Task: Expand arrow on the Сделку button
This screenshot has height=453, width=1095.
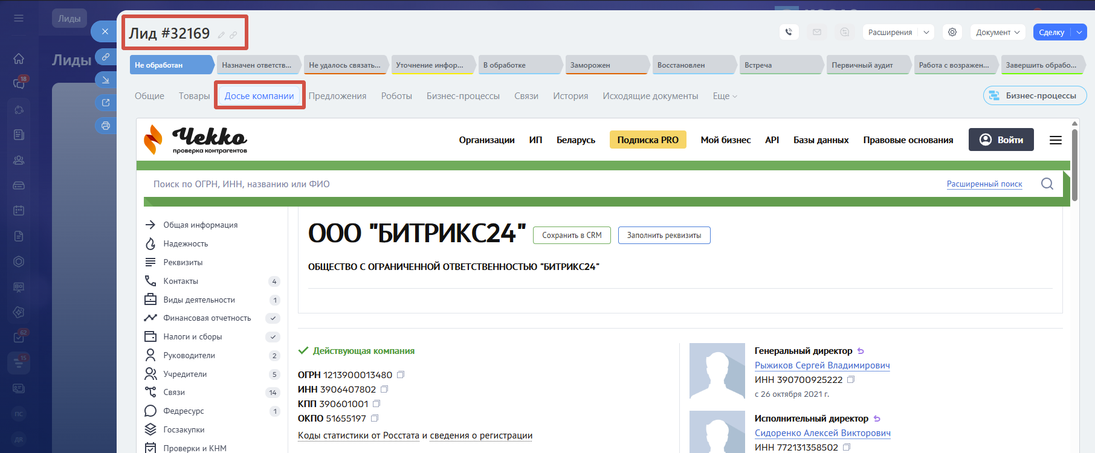Action: coord(1079,32)
